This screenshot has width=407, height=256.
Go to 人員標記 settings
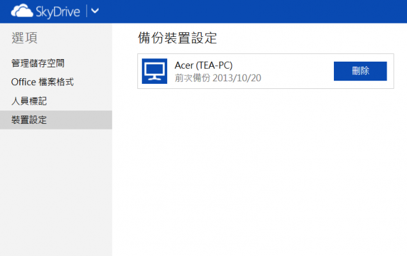pyautogui.click(x=29, y=101)
